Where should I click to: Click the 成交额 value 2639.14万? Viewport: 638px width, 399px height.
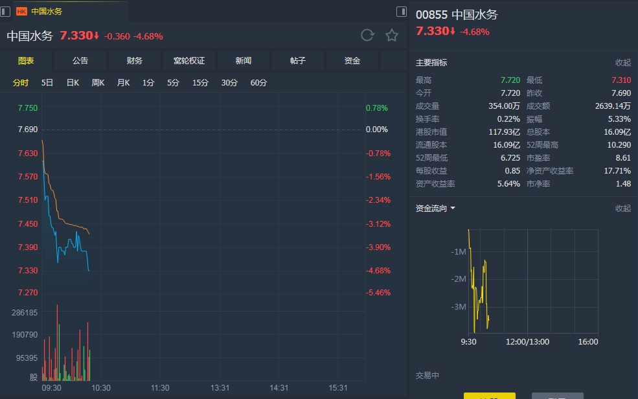point(613,106)
